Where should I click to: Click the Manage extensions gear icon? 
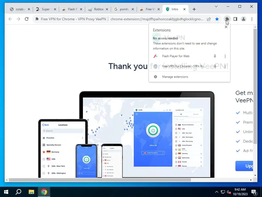(x=155, y=77)
